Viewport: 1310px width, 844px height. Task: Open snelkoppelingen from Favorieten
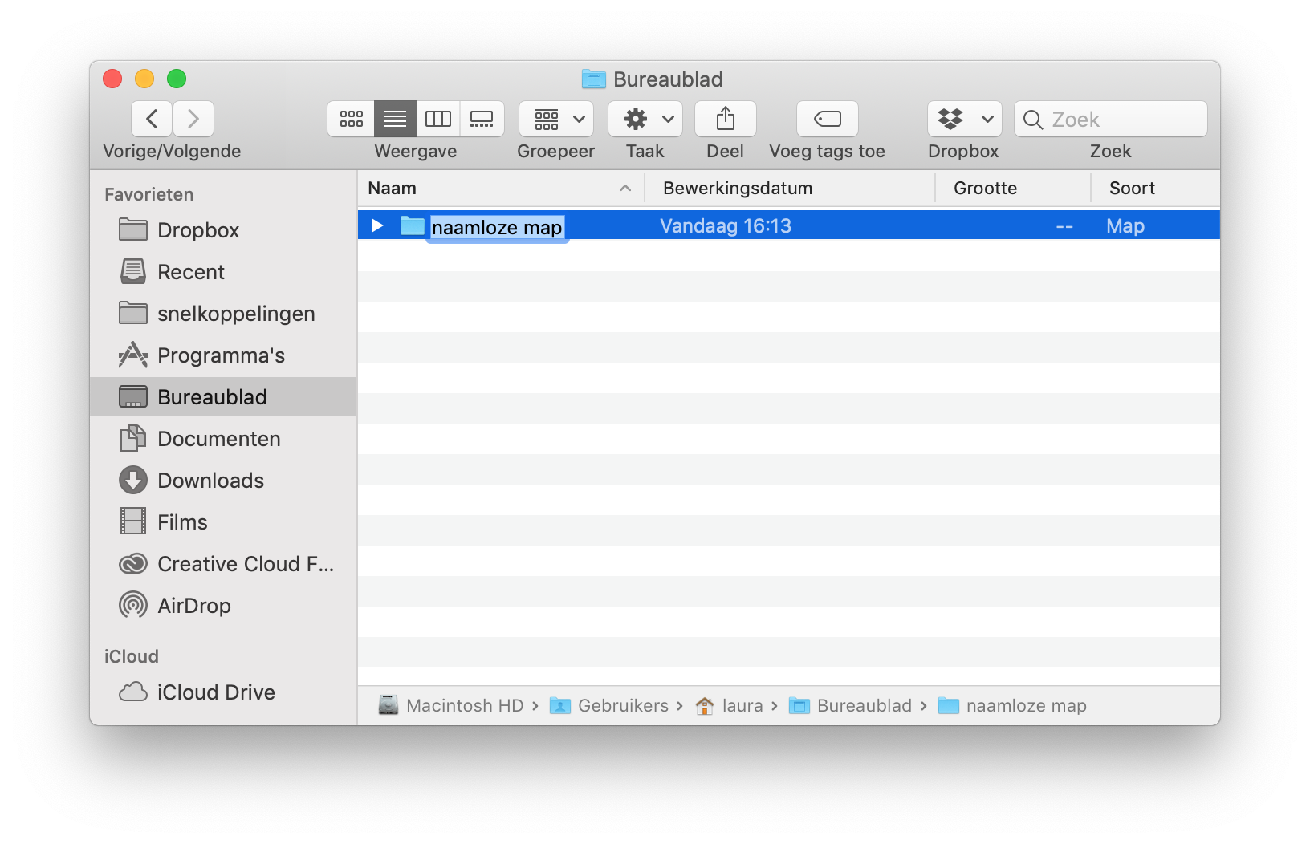pos(236,313)
